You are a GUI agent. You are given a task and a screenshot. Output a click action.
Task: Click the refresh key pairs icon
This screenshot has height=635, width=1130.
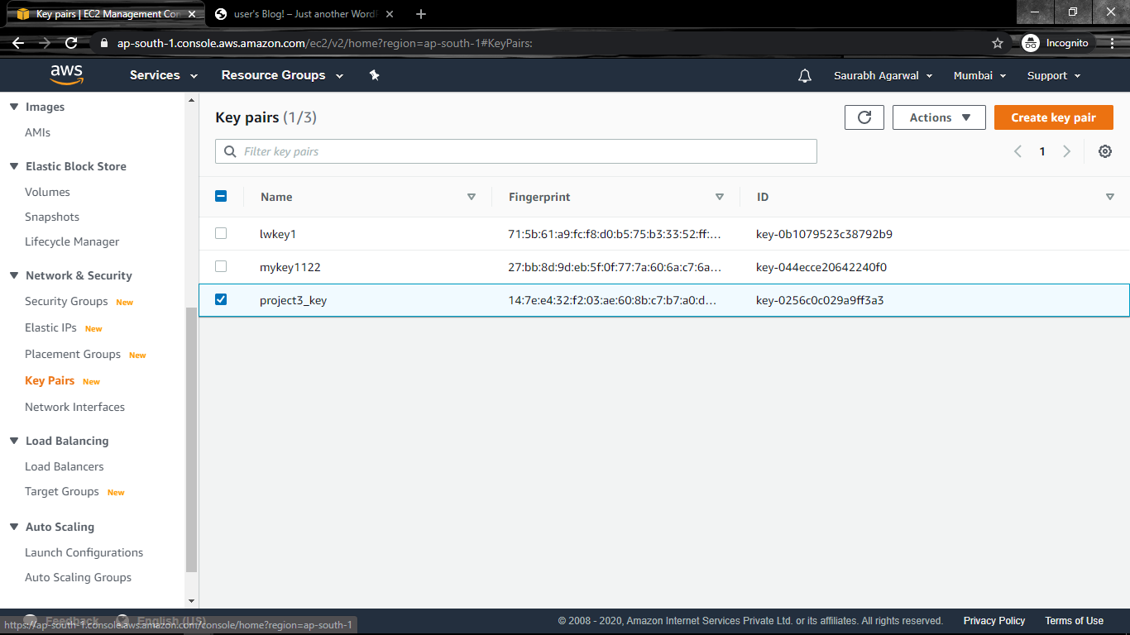[864, 117]
